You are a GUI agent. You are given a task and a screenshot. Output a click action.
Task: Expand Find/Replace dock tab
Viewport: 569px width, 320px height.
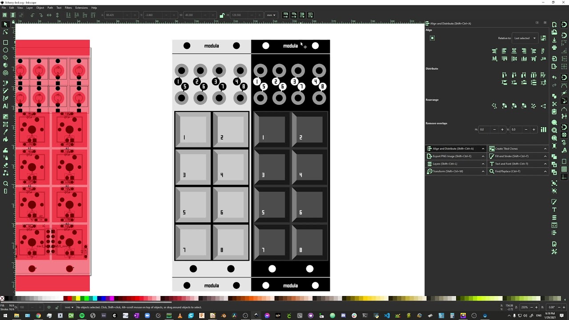[x=518, y=171]
